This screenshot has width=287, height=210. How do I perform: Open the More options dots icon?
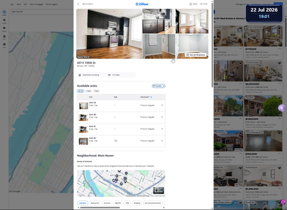click(x=201, y=4)
